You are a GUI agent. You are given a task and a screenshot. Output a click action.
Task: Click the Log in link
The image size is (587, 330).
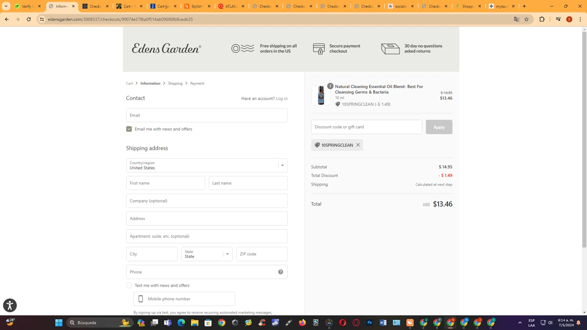click(281, 99)
